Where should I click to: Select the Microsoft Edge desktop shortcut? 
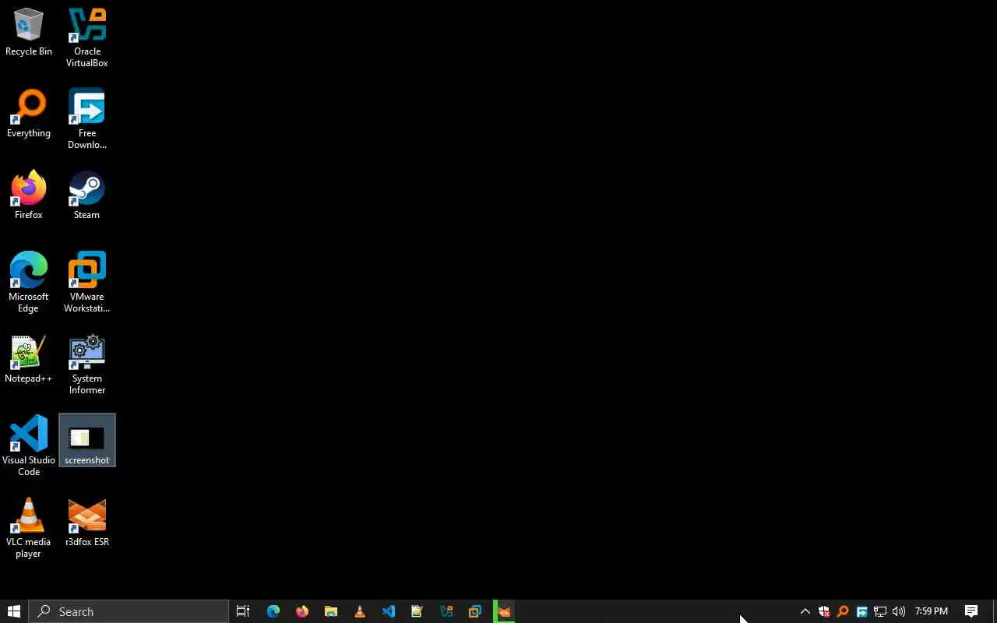(x=29, y=283)
